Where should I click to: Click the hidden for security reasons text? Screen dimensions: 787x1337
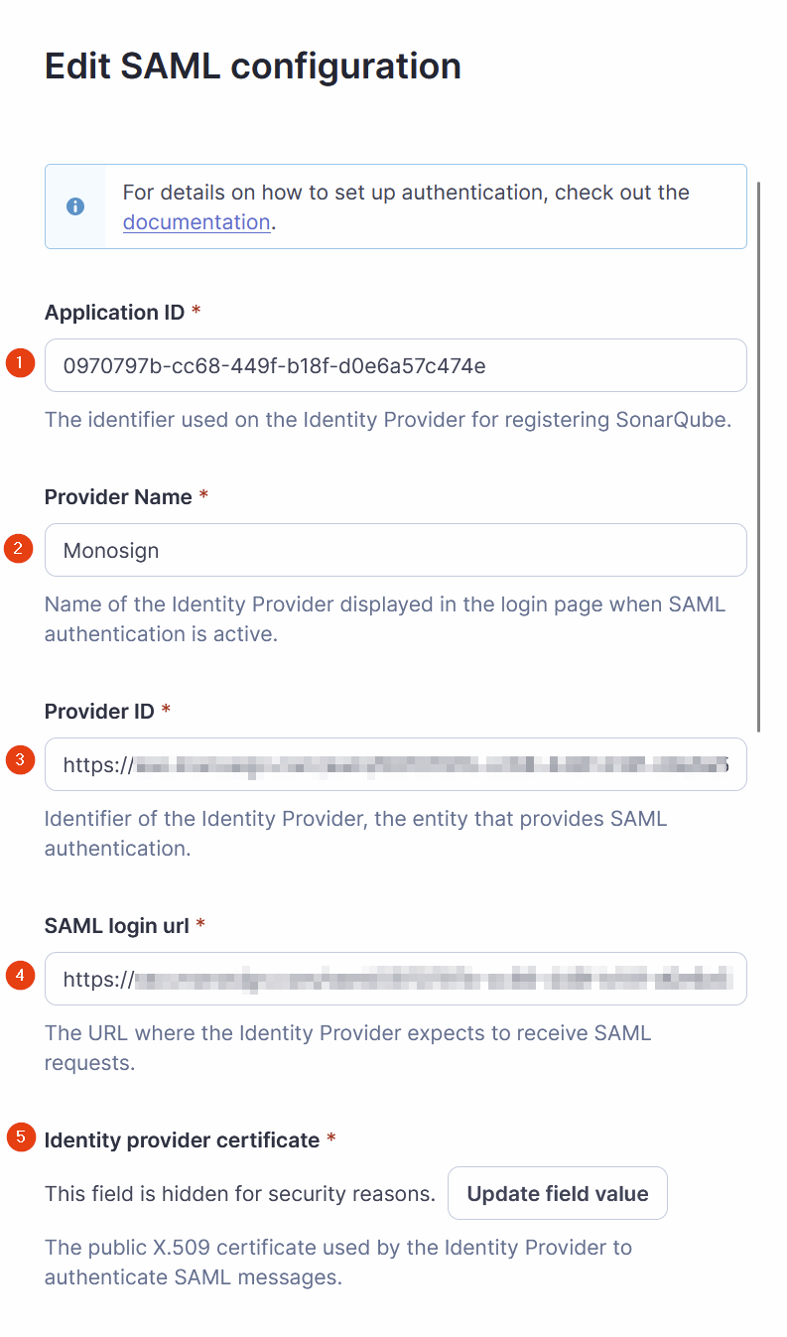(x=239, y=1194)
